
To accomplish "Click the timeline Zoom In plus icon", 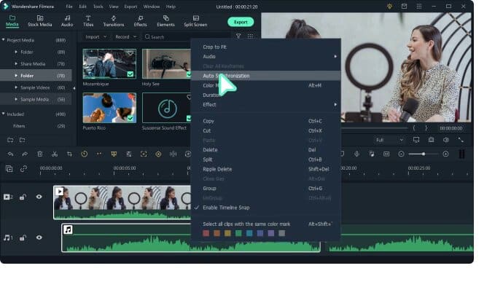I will coord(445,154).
